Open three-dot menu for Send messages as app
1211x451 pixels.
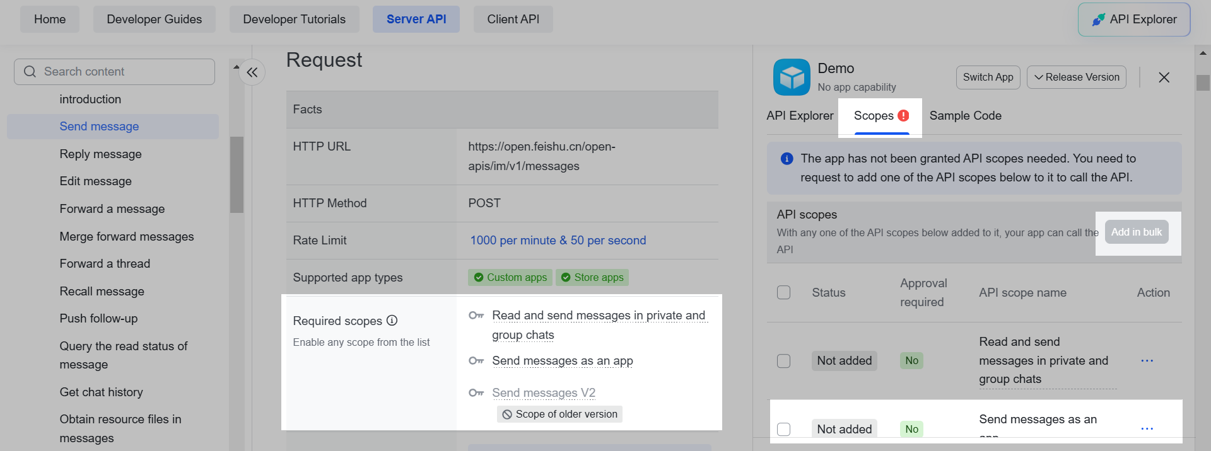click(x=1147, y=429)
